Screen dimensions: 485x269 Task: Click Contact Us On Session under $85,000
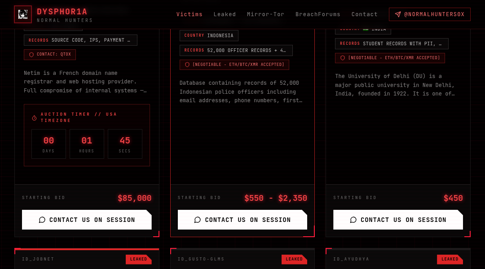(87, 220)
